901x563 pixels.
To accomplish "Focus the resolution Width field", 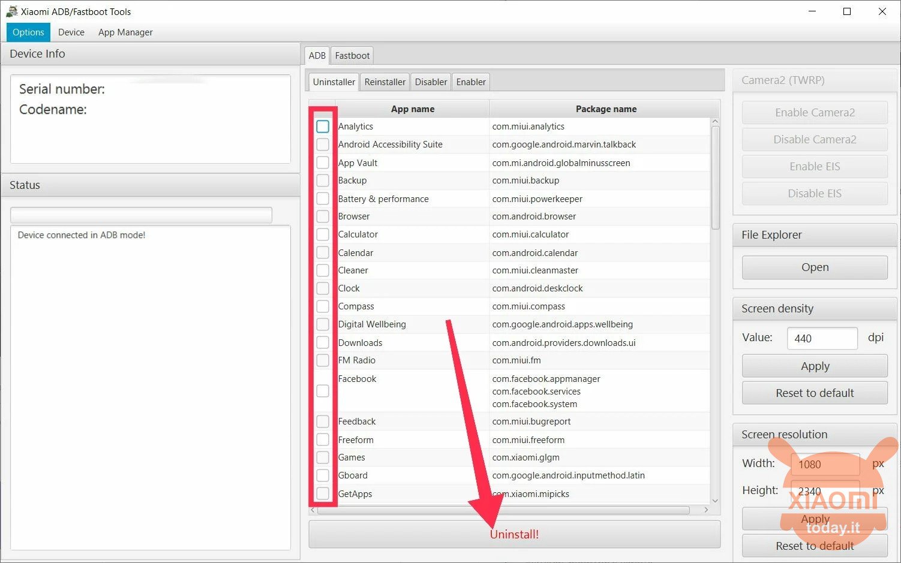I will pyautogui.click(x=825, y=464).
